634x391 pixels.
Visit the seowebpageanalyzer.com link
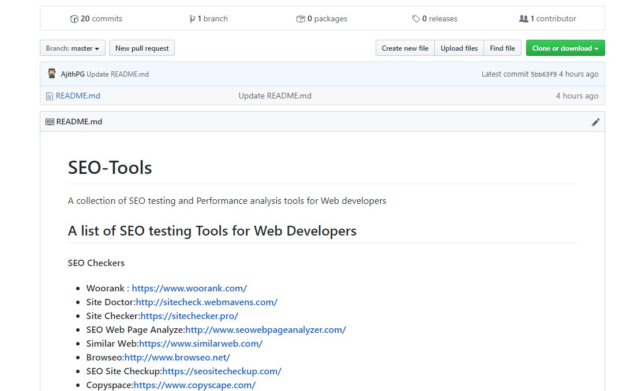coord(265,329)
